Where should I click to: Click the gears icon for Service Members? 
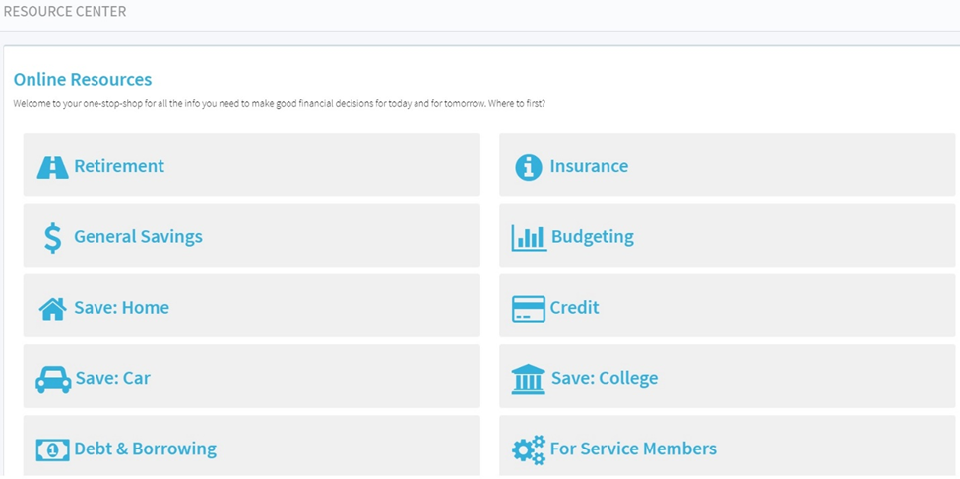[529, 449]
